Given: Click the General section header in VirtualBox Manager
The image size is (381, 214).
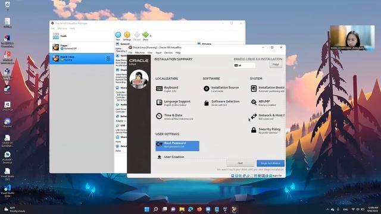Looking at the screenshot, I should (x=125, y=44).
